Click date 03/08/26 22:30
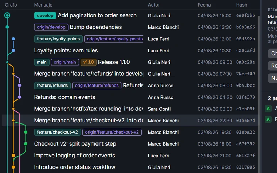This screenshot has height=173, width=277. click(215, 121)
